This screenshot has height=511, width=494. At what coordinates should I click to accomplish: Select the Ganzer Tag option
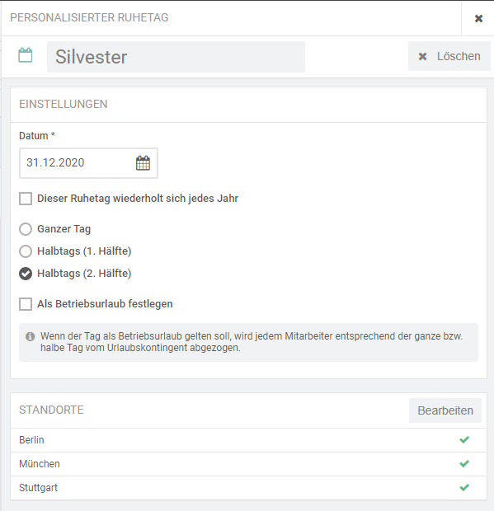[x=26, y=229]
